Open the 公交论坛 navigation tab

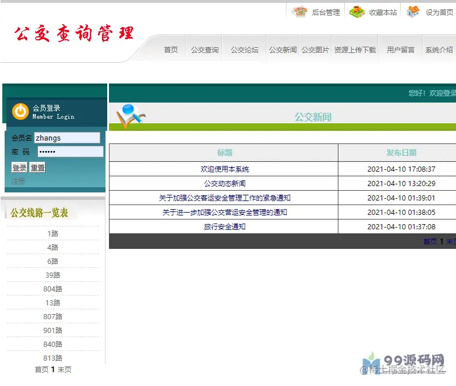(244, 50)
